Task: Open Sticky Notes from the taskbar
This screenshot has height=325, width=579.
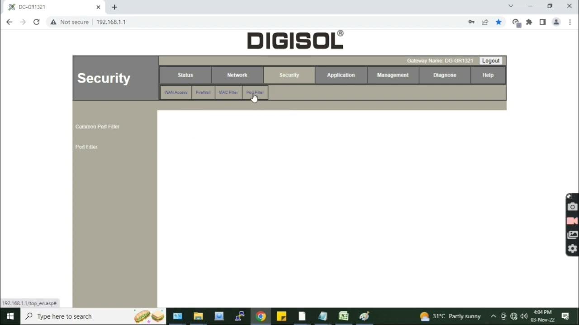Action: 281,316
